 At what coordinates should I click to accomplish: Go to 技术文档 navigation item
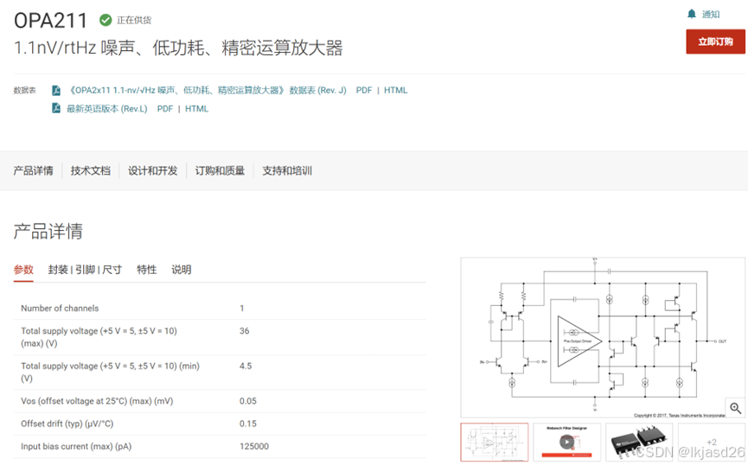(91, 171)
